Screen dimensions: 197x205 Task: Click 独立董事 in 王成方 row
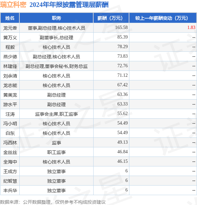(56, 171)
